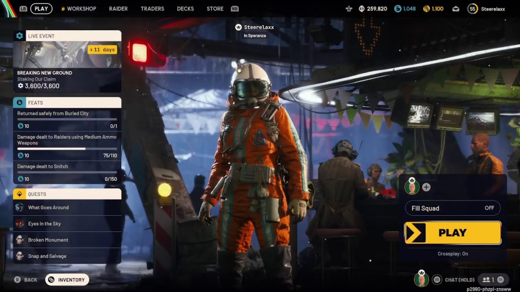Click the 75/110 feat progress value
Viewport: 520px width, 292px height.
[x=110, y=155]
